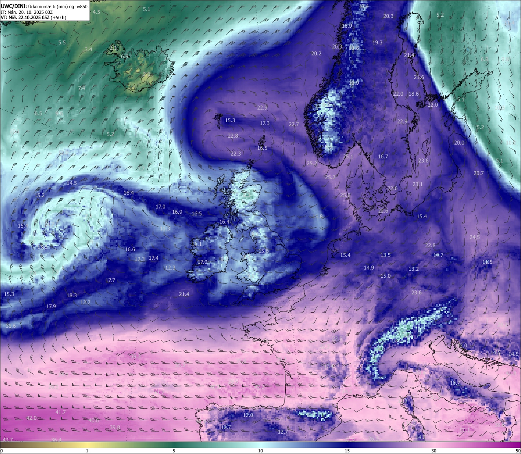Click the map value 14.9
The image size is (521, 454).
click(369, 268)
